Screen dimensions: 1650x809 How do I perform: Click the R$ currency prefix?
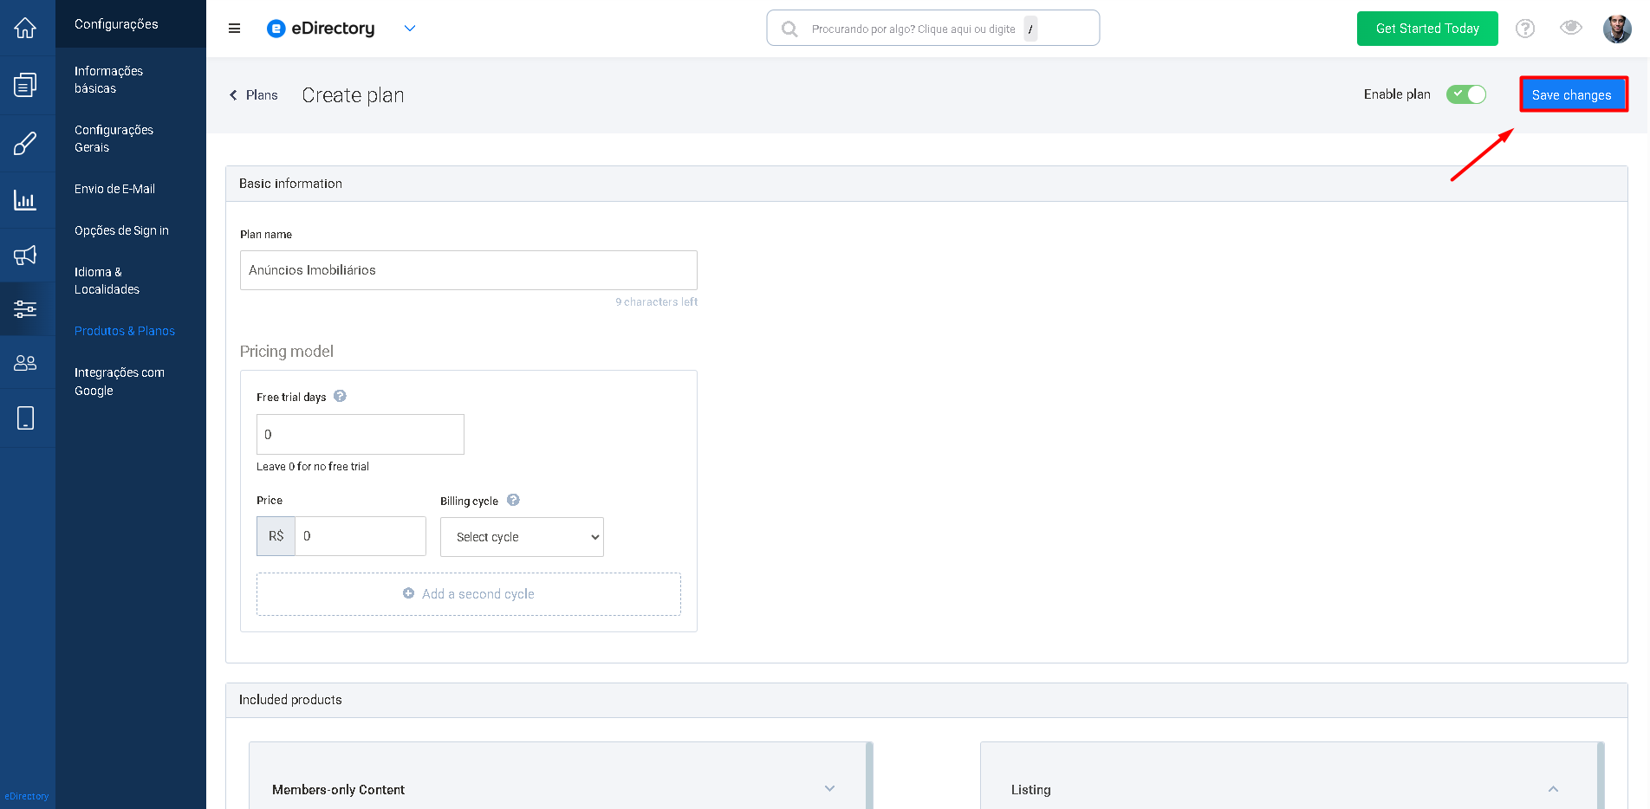[276, 536]
